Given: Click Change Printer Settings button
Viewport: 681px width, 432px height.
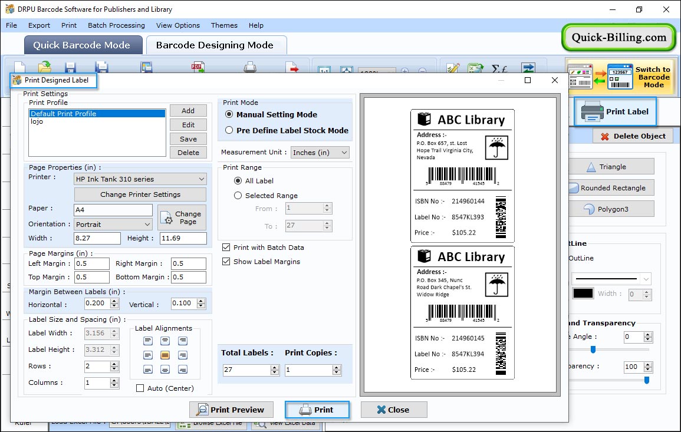Looking at the screenshot, I should click(140, 194).
